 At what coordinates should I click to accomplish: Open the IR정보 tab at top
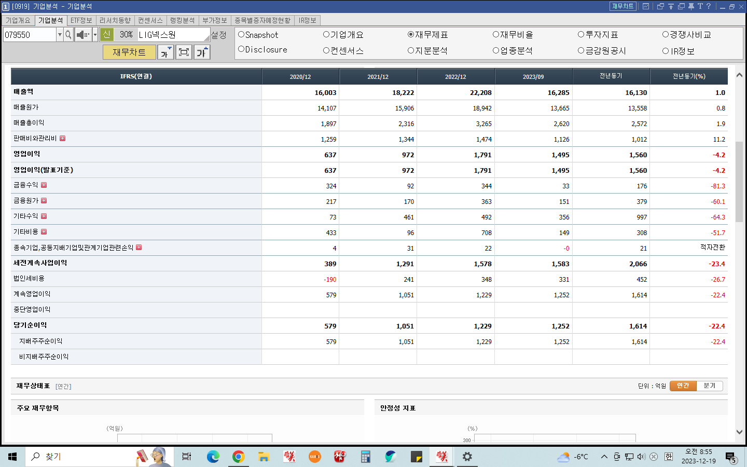(x=308, y=20)
